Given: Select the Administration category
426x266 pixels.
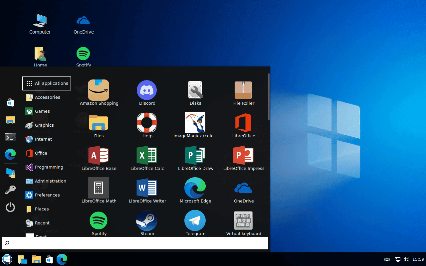Looking at the screenshot, I should pos(47,181).
